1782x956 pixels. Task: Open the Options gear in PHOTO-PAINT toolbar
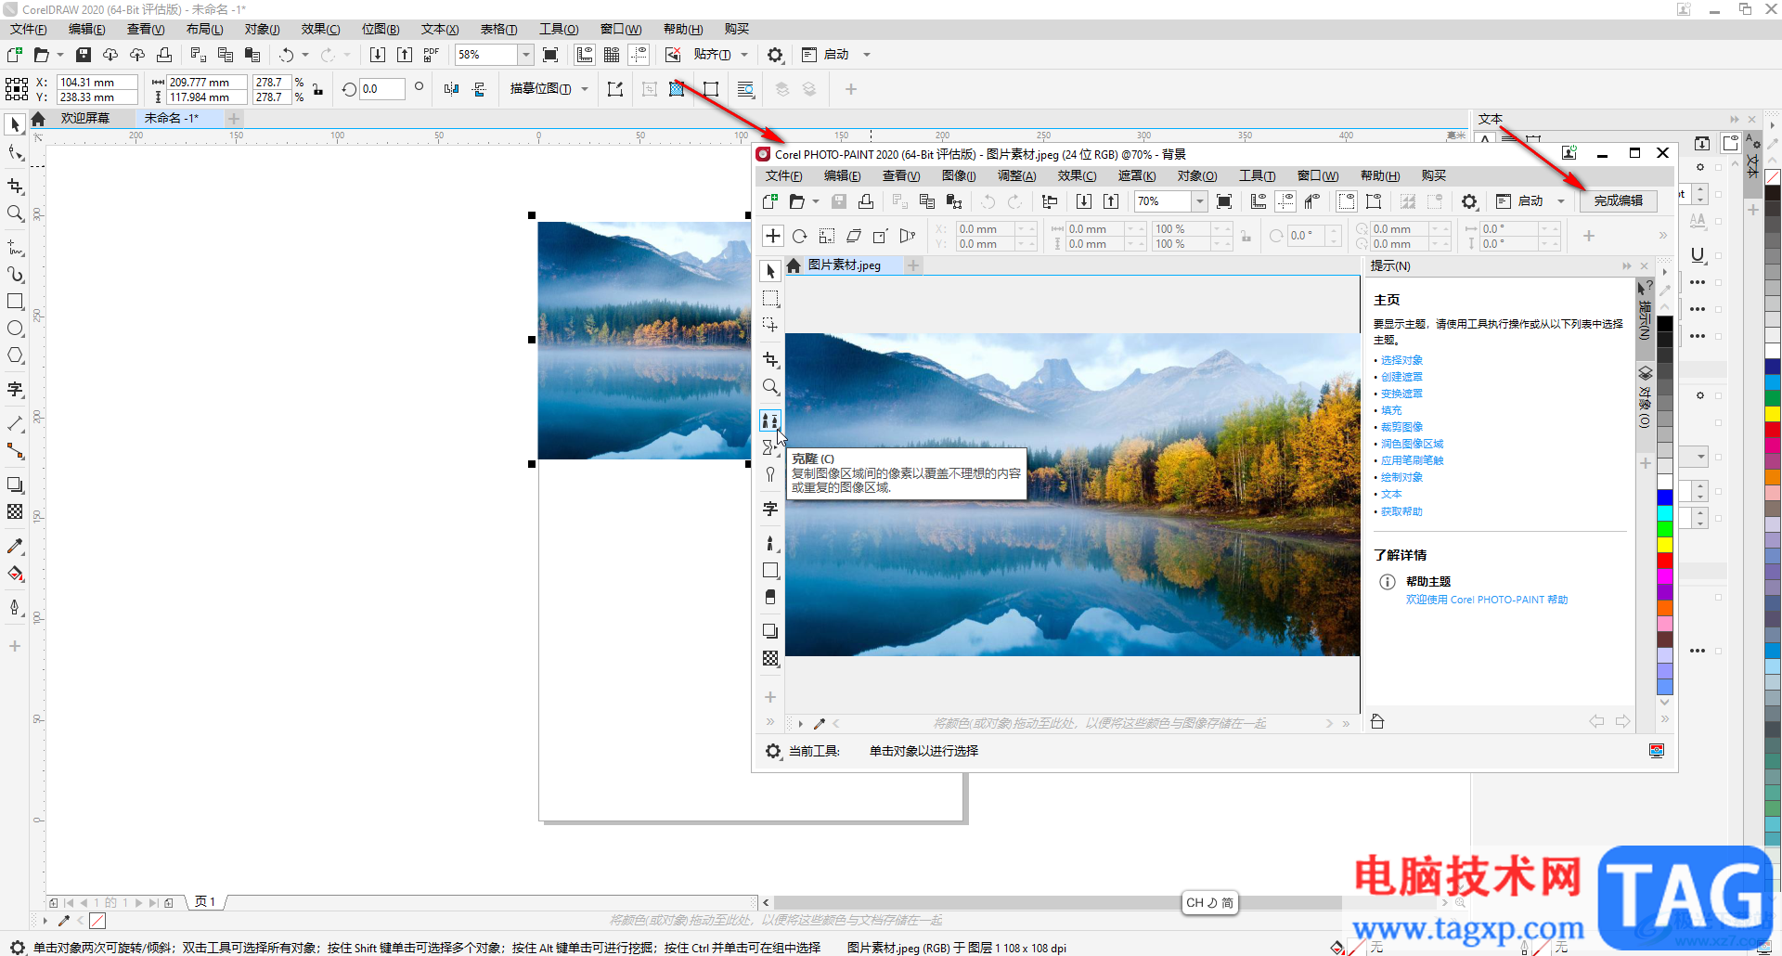point(1469,201)
